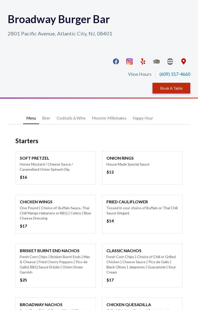Click the Brisket Burnt End Nachos card
This screenshot has height=310, width=198.
pyautogui.click(x=56, y=266)
